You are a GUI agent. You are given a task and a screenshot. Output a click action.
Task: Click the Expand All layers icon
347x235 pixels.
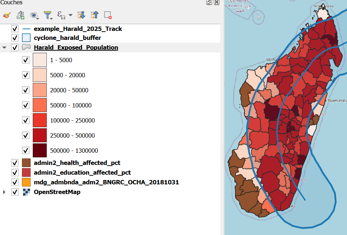[81, 15]
